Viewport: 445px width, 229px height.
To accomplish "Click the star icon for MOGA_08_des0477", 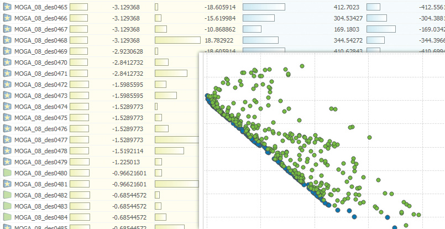I will pyautogui.click(x=7, y=139).
